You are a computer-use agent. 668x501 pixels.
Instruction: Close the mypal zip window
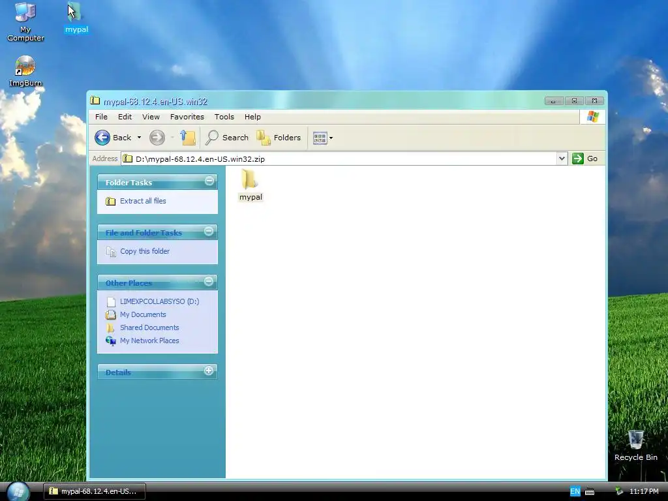click(595, 101)
